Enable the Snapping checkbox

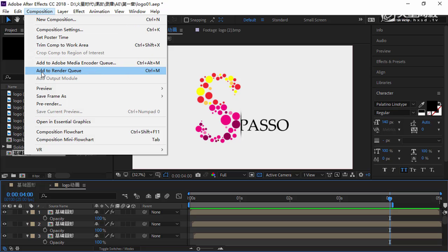point(187,20)
